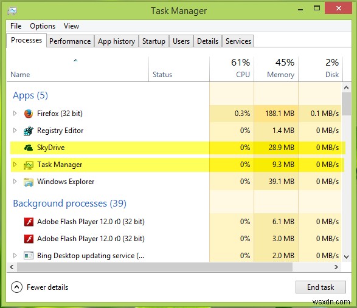The width and height of the screenshot is (357, 308).
Task: Select the SkyDrive process name
Action: pyautogui.click(x=50, y=148)
